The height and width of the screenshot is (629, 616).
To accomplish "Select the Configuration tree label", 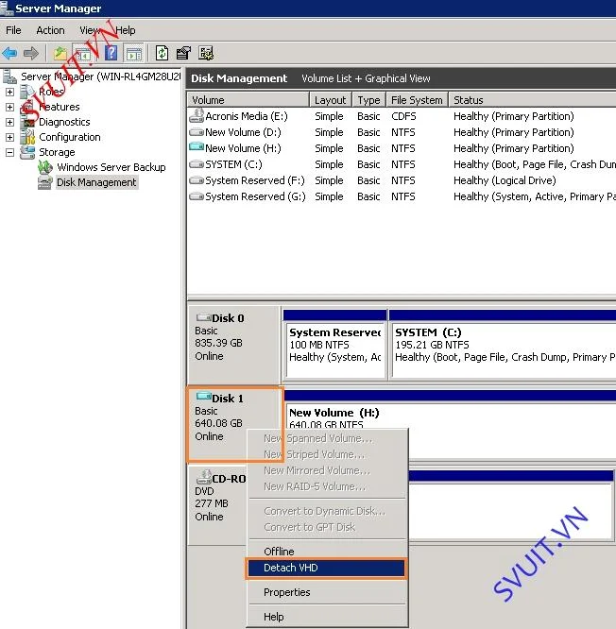I will pyautogui.click(x=69, y=137).
